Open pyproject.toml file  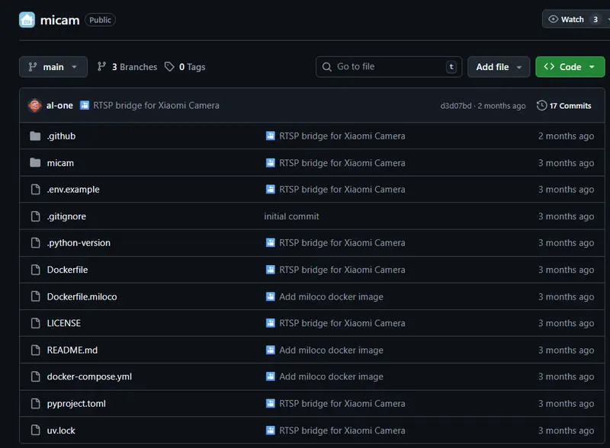76,404
